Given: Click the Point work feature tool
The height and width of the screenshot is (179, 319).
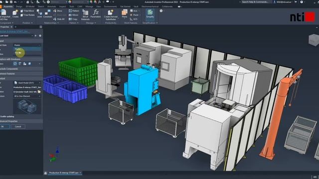Looking at the screenshot, I should click(x=134, y=15).
